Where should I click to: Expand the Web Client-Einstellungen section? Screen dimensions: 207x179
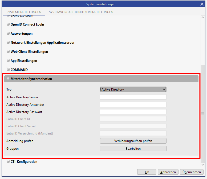[x=8, y=52]
